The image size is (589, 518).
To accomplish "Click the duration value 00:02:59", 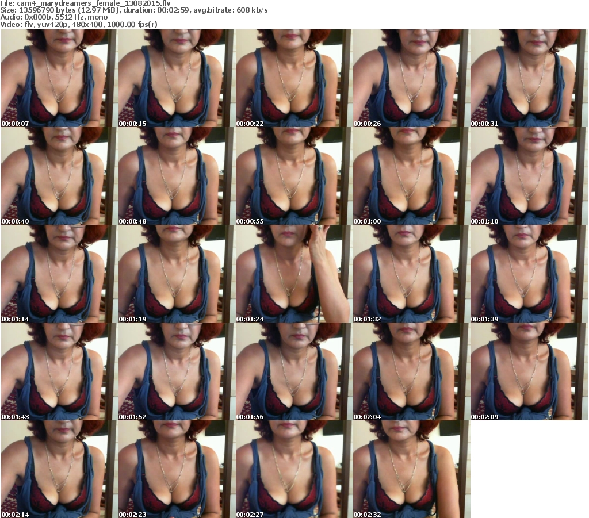I will click(174, 10).
